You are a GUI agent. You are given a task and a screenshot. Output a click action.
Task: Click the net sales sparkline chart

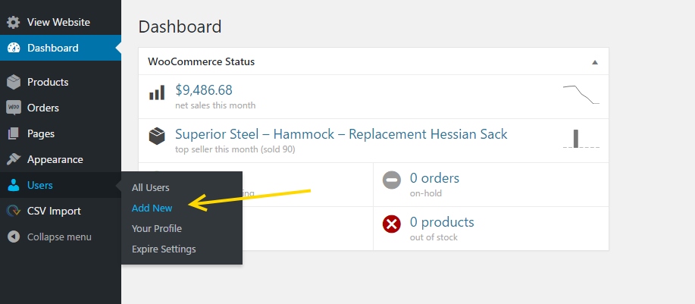click(581, 95)
